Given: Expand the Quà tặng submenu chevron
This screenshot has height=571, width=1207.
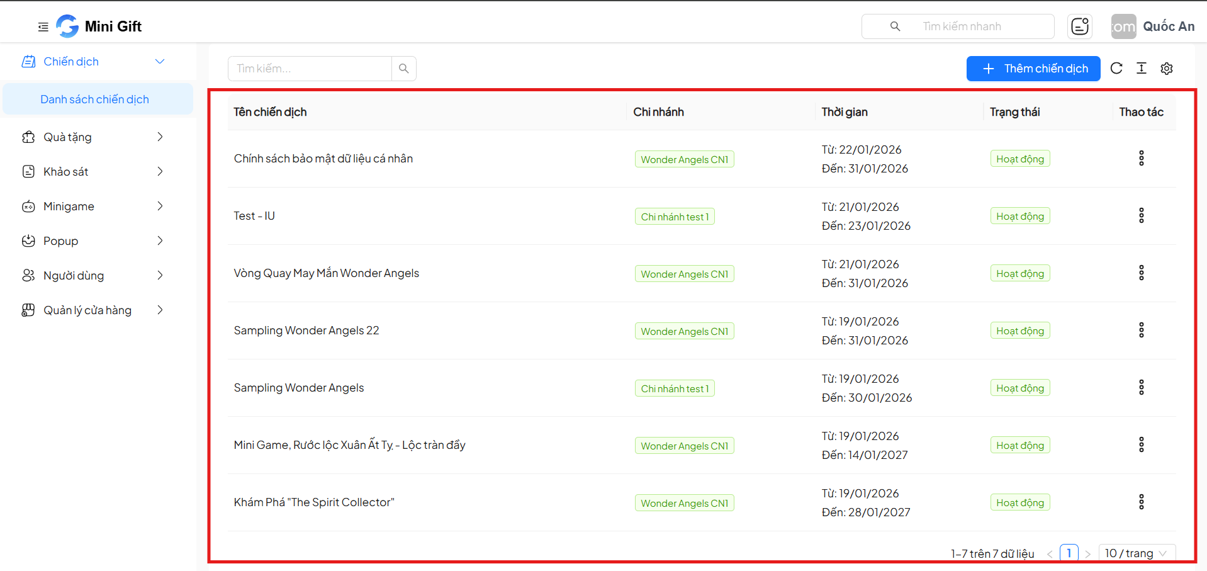Looking at the screenshot, I should click(x=160, y=137).
